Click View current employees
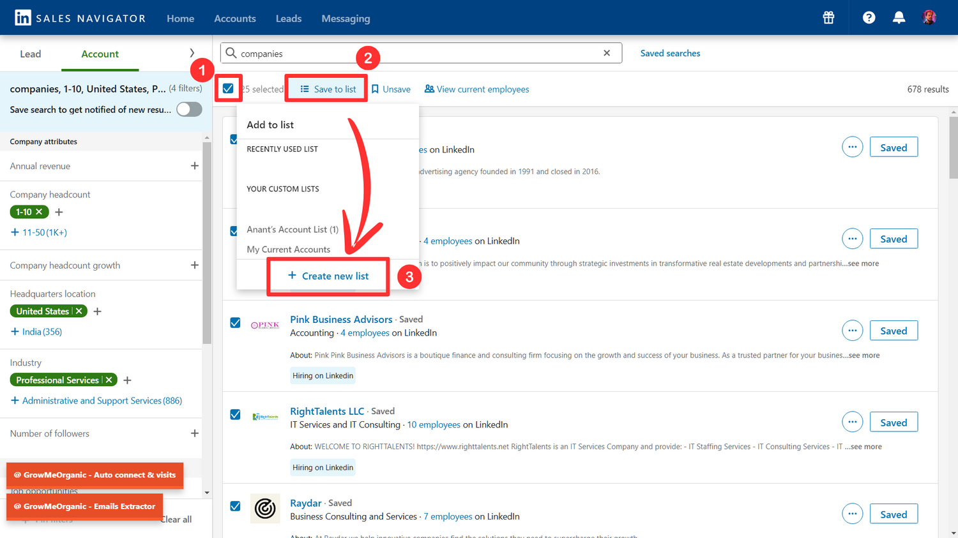This screenshot has height=538, width=958. click(x=477, y=89)
